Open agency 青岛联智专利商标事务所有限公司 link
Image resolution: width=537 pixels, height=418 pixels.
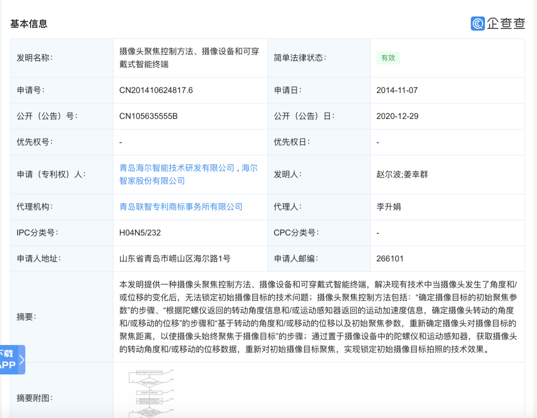(x=181, y=207)
